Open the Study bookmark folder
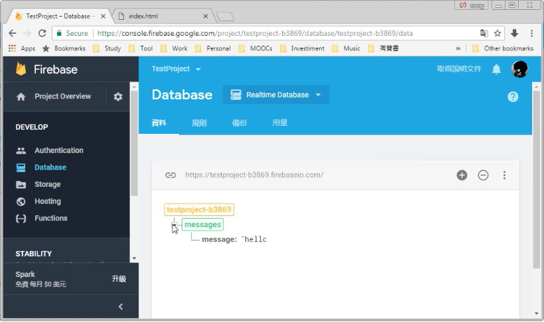 click(x=107, y=48)
